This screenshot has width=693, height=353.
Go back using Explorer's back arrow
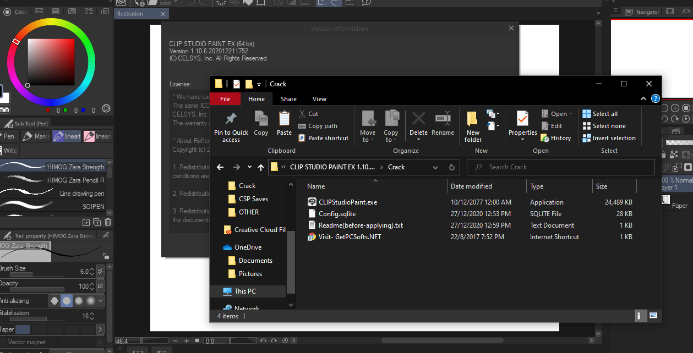(x=220, y=167)
